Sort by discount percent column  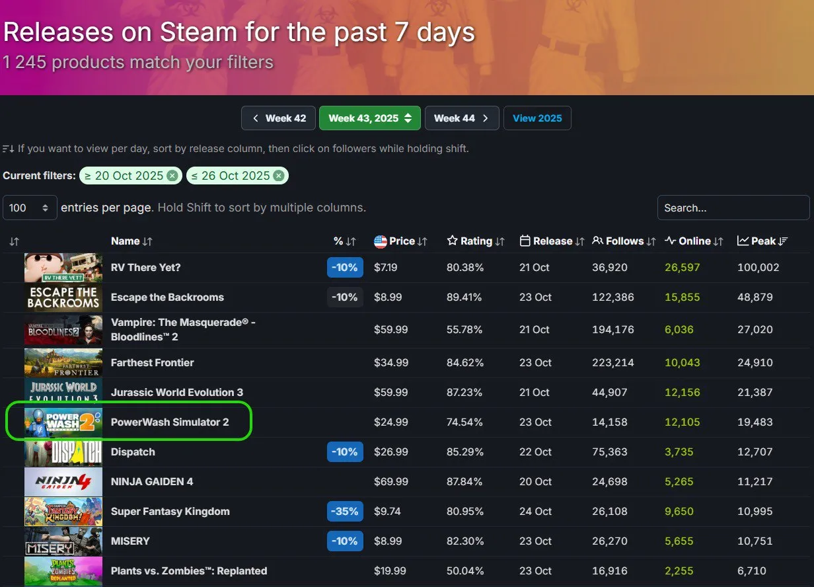tap(345, 241)
